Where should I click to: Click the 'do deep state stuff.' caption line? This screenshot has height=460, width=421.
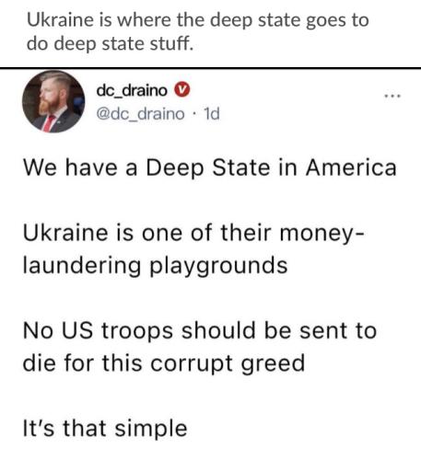(110, 44)
